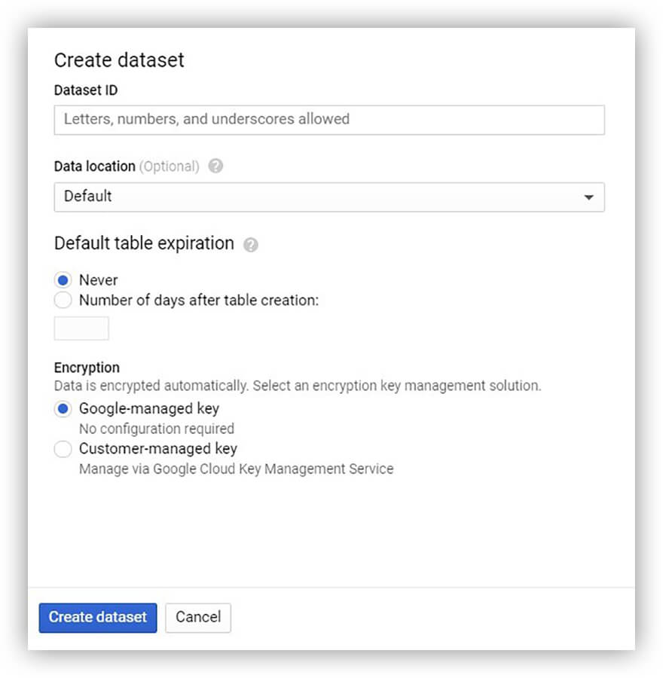The width and height of the screenshot is (663, 678).
Task: Open the Default table expiration help icon
Action: 250,245
